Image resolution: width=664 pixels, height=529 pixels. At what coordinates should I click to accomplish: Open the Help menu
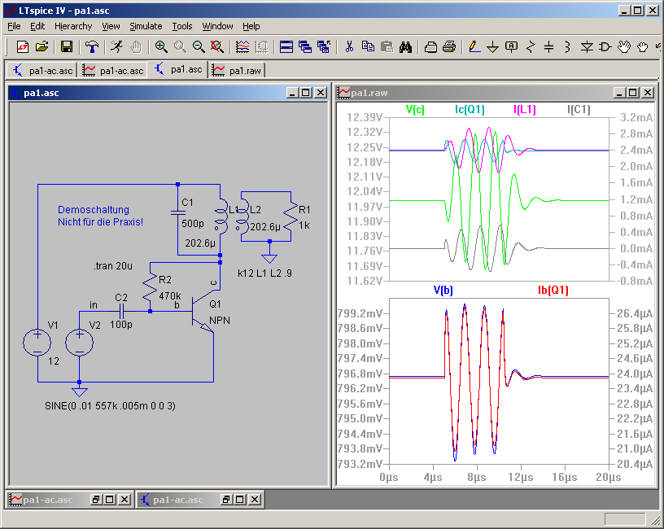(251, 26)
